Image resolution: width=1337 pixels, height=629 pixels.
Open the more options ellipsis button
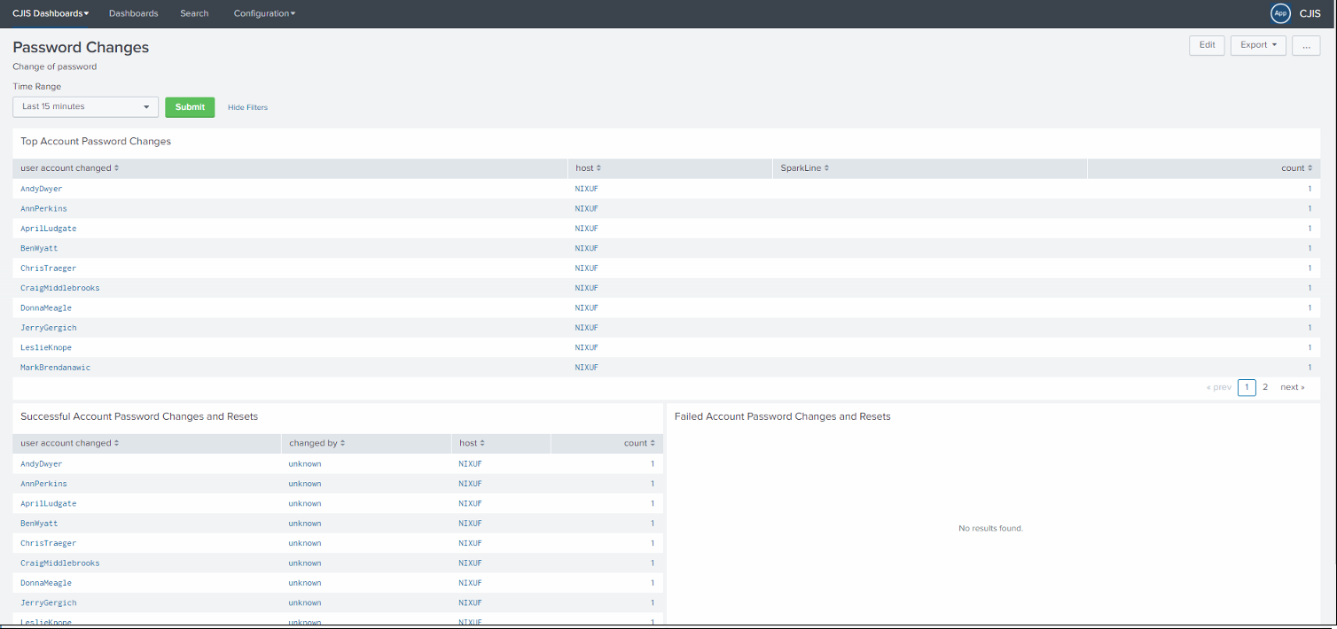(x=1306, y=45)
